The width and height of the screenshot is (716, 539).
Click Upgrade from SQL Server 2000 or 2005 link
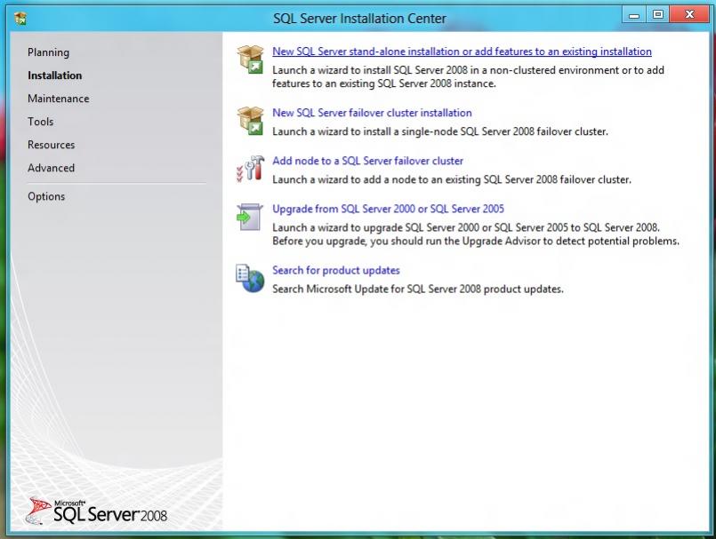pyautogui.click(x=388, y=209)
